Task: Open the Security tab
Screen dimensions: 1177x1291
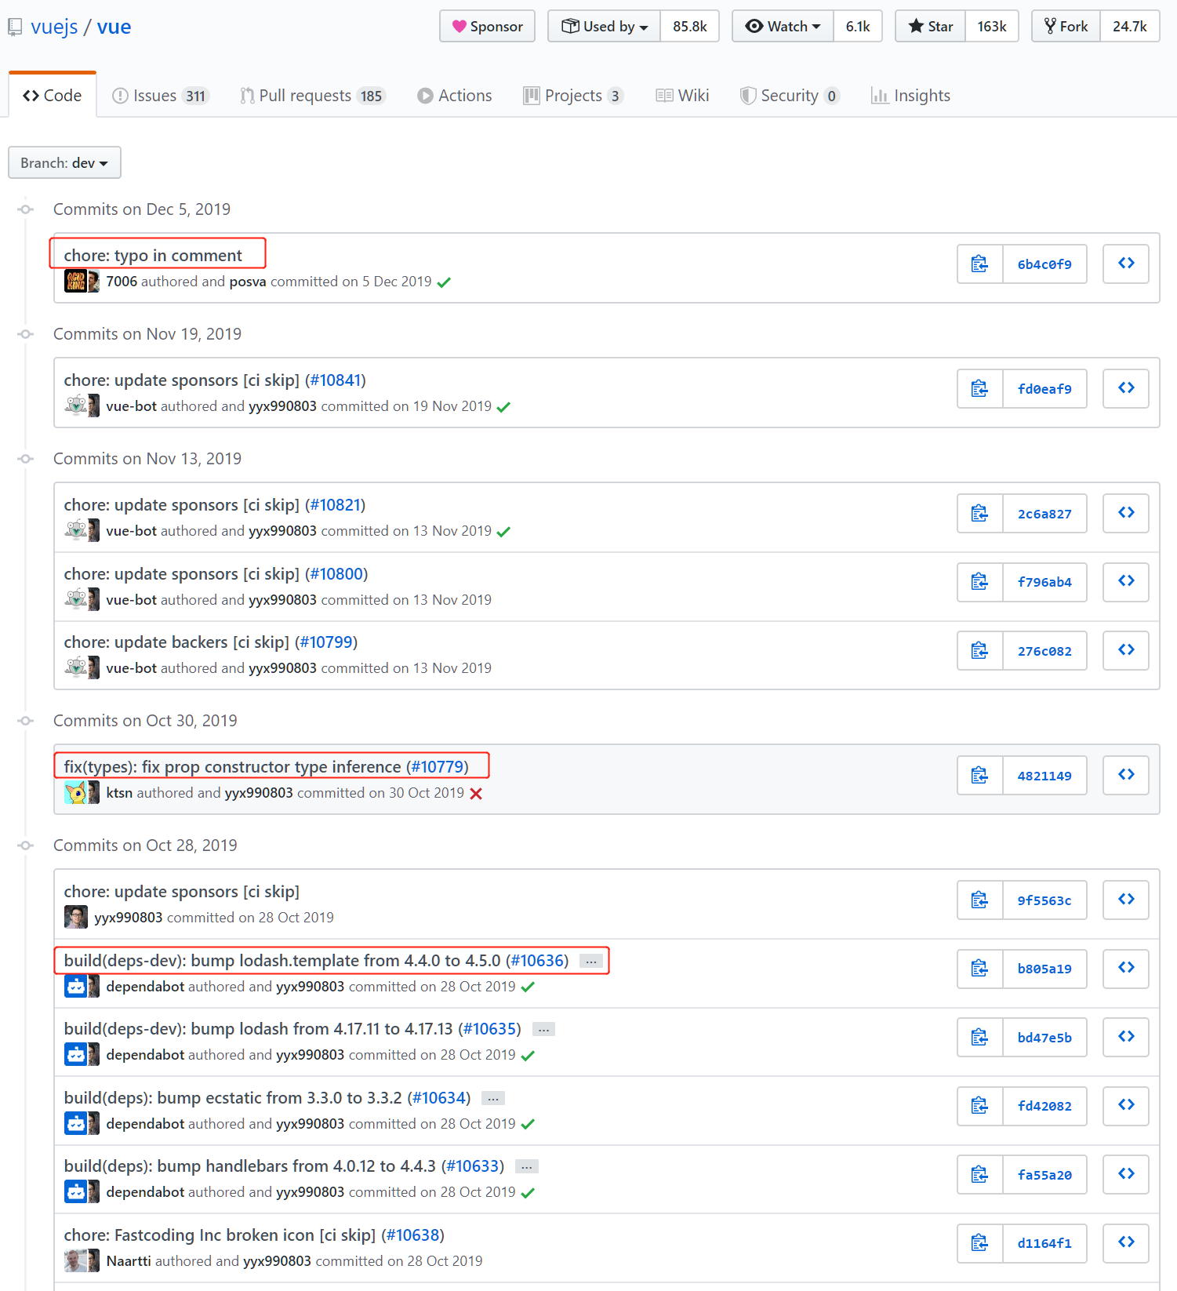Action: (x=790, y=96)
